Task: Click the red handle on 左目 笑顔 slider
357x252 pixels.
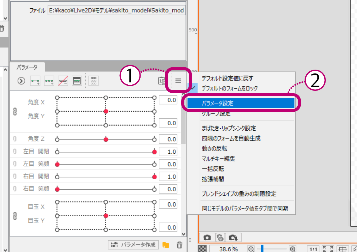Action: [x=57, y=164]
